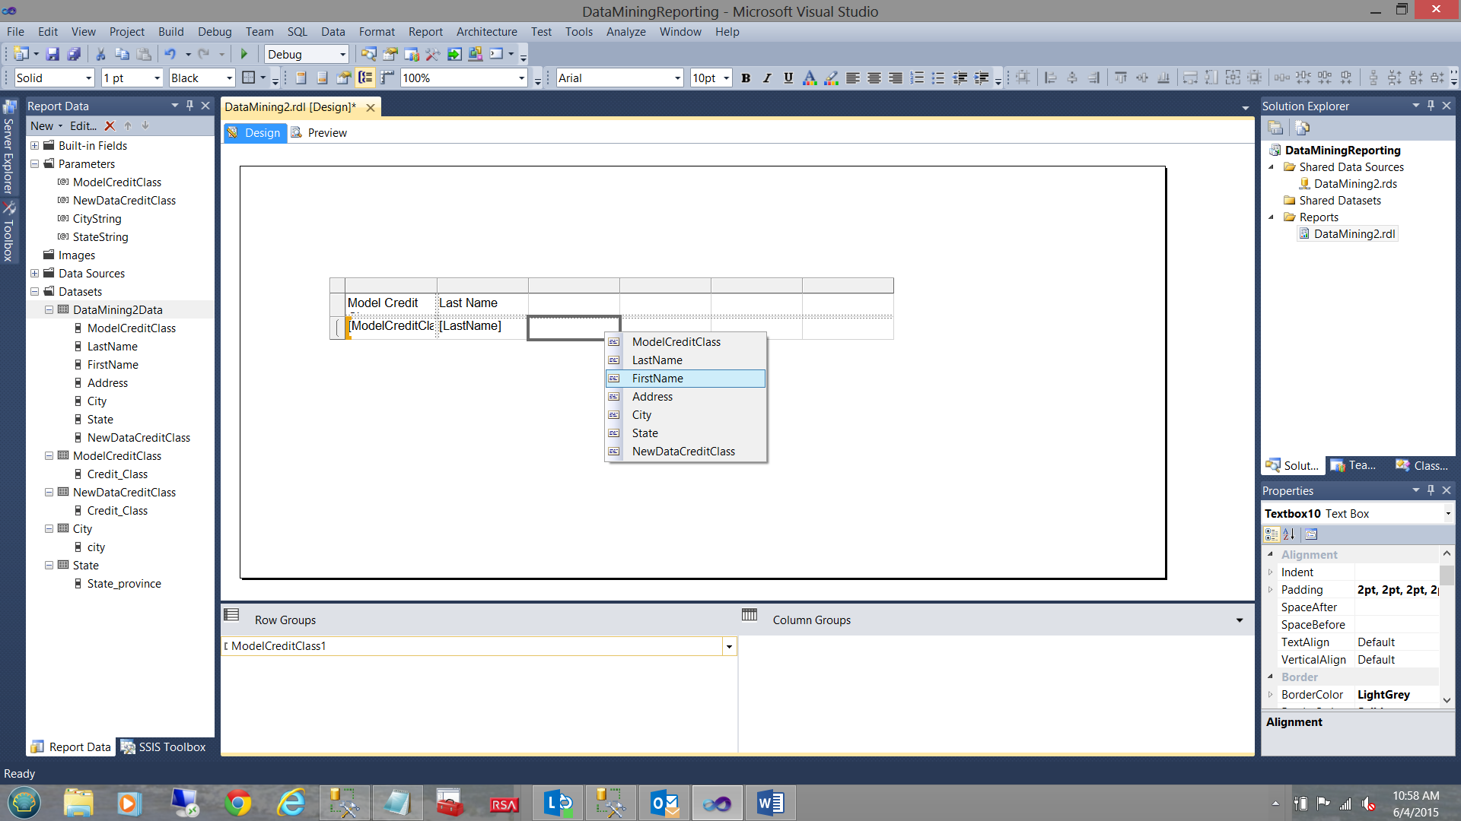Click the Edit button in Report Data
The image size is (1461, 821).
(83, 126)
